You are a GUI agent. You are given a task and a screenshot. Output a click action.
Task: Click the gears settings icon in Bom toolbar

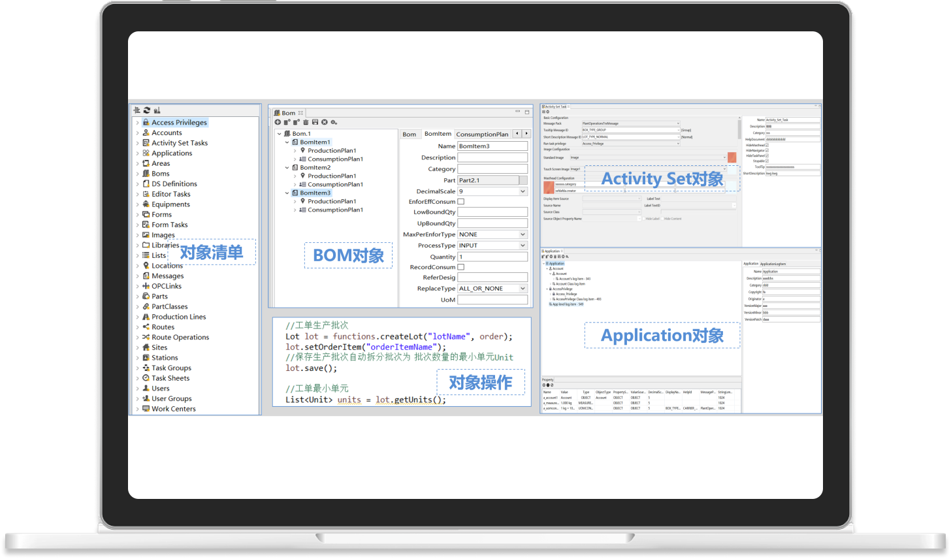[334, 122]
